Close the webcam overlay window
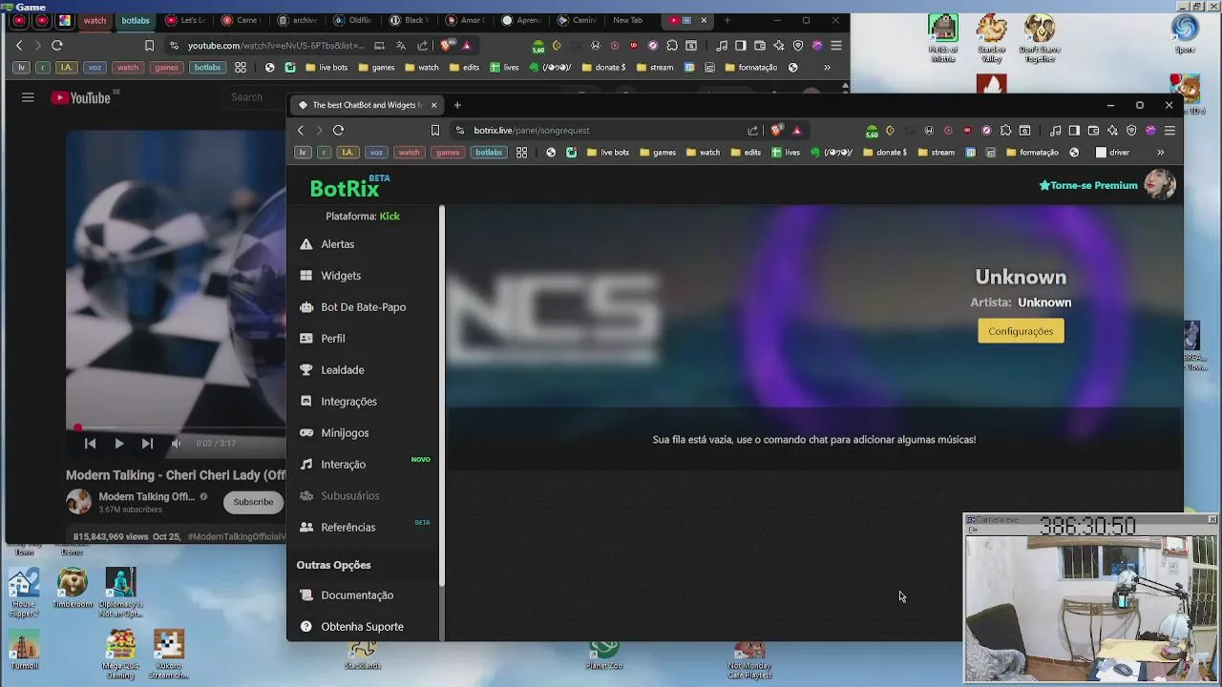This screenshot has height=687, width=1222. tap(1212, 519)
